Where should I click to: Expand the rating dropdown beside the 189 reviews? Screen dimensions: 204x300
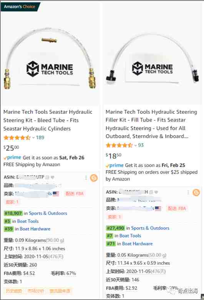click(33, 138)
